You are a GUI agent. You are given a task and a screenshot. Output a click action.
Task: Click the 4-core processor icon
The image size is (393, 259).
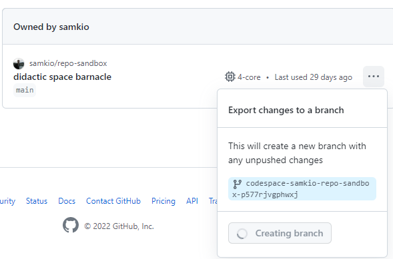point(230,77)
